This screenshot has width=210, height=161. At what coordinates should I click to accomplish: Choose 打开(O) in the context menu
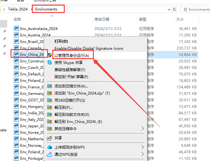(x=61, y=41)
